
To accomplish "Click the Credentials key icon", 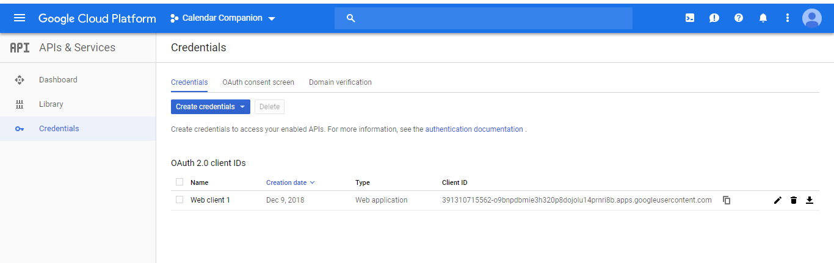I will click(x=20, y=129).
